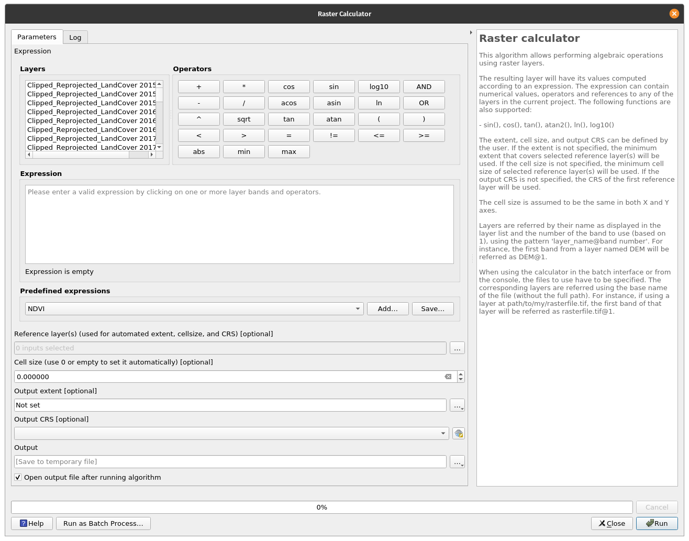Insert the divide operator

pyautogui.click(x=244, y=103)
